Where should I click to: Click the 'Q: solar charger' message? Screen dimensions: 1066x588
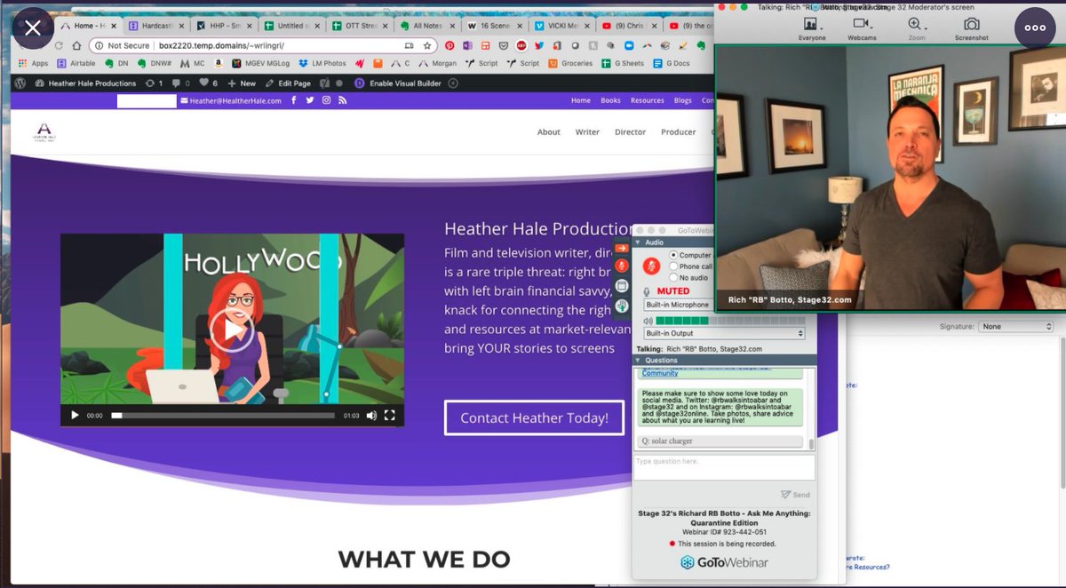click(x=720, y=441)
